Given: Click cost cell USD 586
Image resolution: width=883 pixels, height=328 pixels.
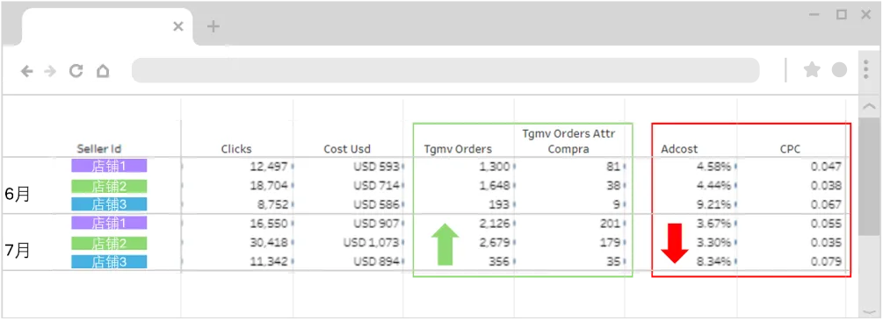Looking at the screenshot, I should [376, 204].
